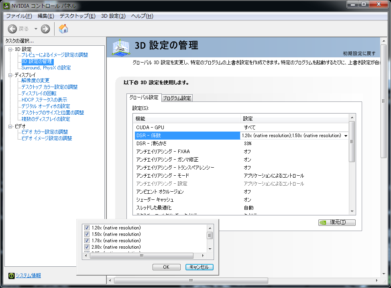Open the back history dropdown arrow
The width and height of the screenshot is (391, 288).
[36, 29]
